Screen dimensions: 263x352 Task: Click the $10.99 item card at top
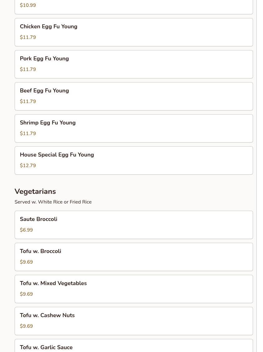(x=133, y=7)
